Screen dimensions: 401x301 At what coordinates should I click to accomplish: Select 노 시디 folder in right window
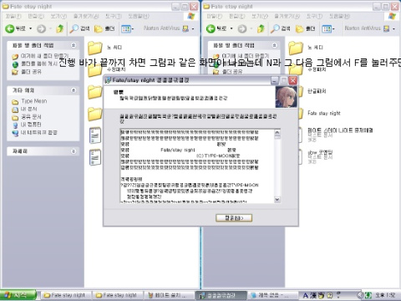[307, 48]
